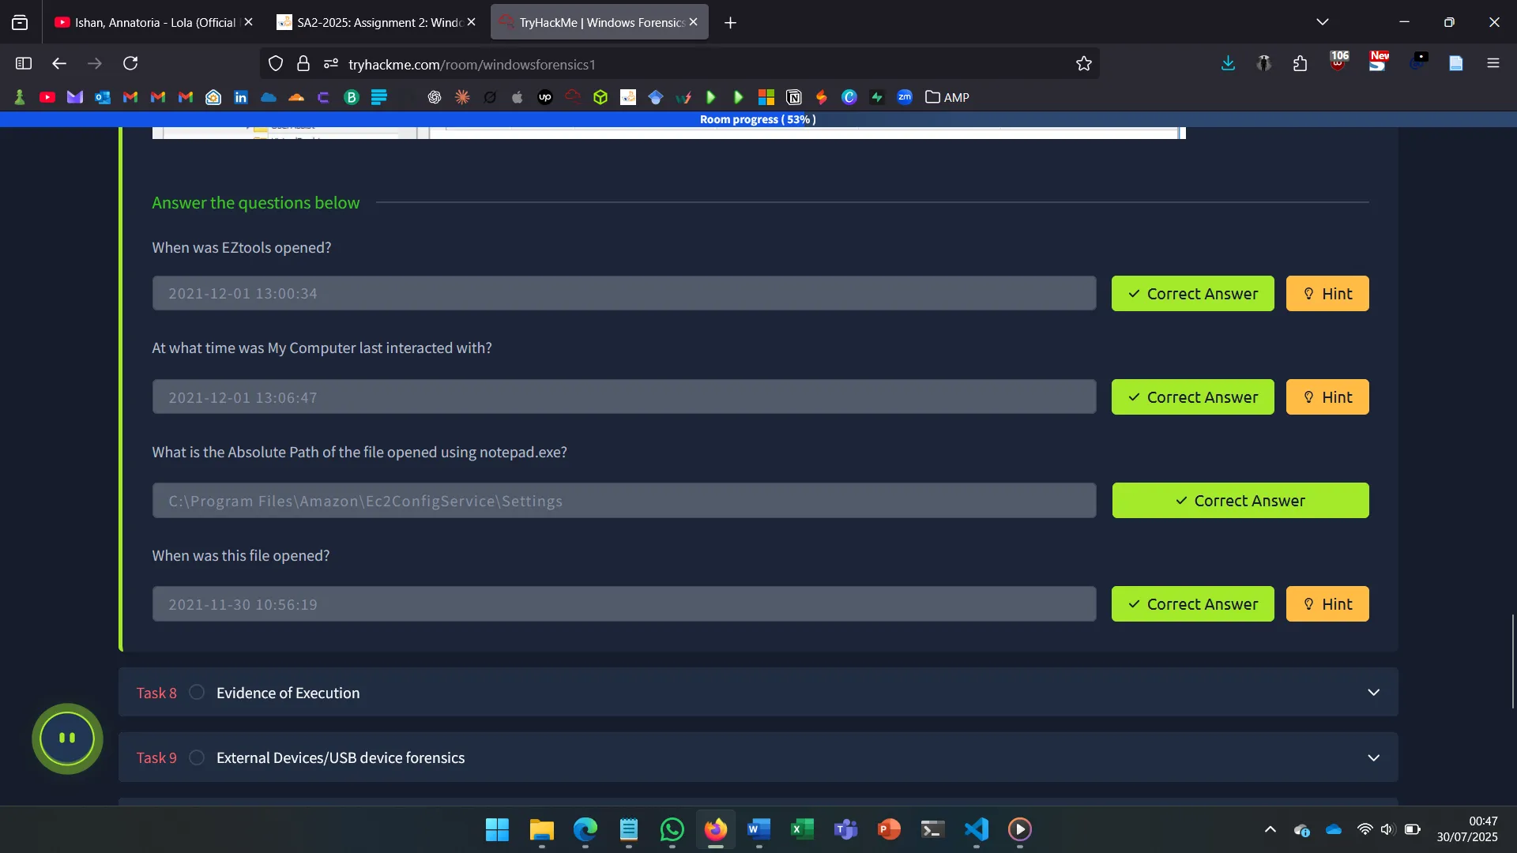Click the extensions puzzle piece icon
1517x853 pixels.
tap(1301, 63)
